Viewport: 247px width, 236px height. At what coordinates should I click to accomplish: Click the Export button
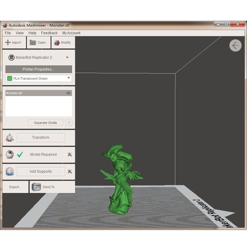coord(15,187)
